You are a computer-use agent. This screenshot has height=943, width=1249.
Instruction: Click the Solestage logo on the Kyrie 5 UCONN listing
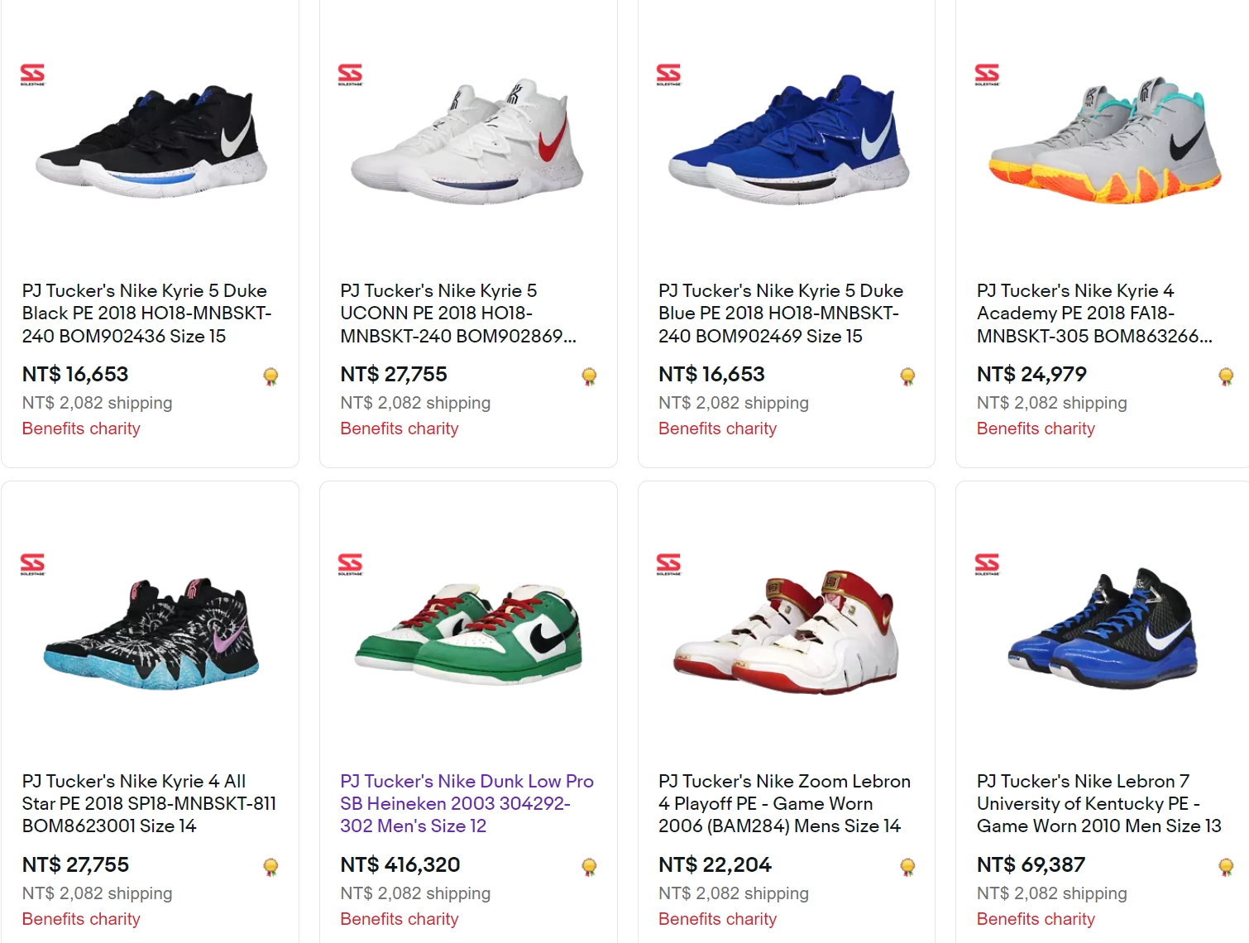pos(350,74)
